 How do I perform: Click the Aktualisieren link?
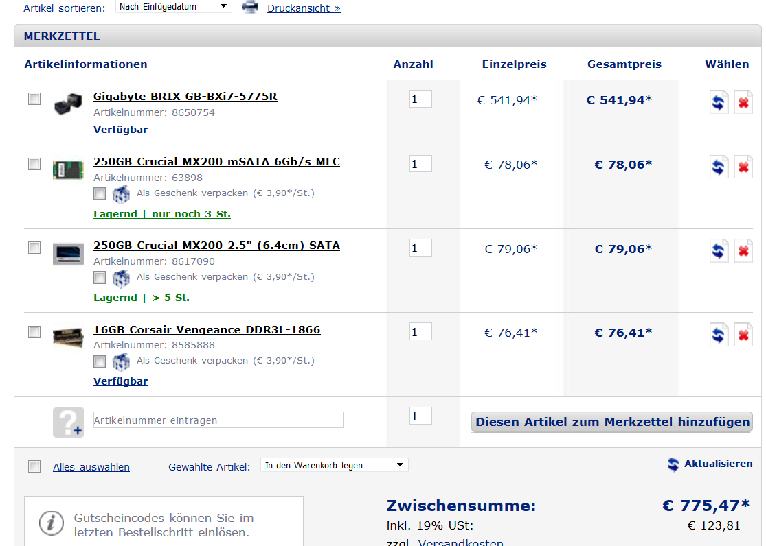pos(718,464)
